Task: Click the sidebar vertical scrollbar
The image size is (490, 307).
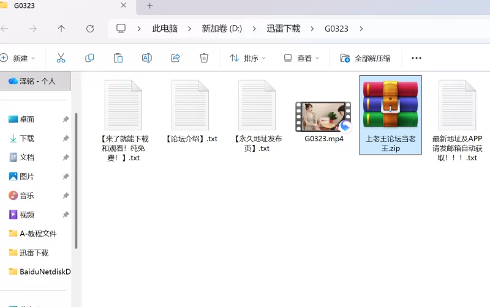Action: pyautogui.click(x=75, y=180)
